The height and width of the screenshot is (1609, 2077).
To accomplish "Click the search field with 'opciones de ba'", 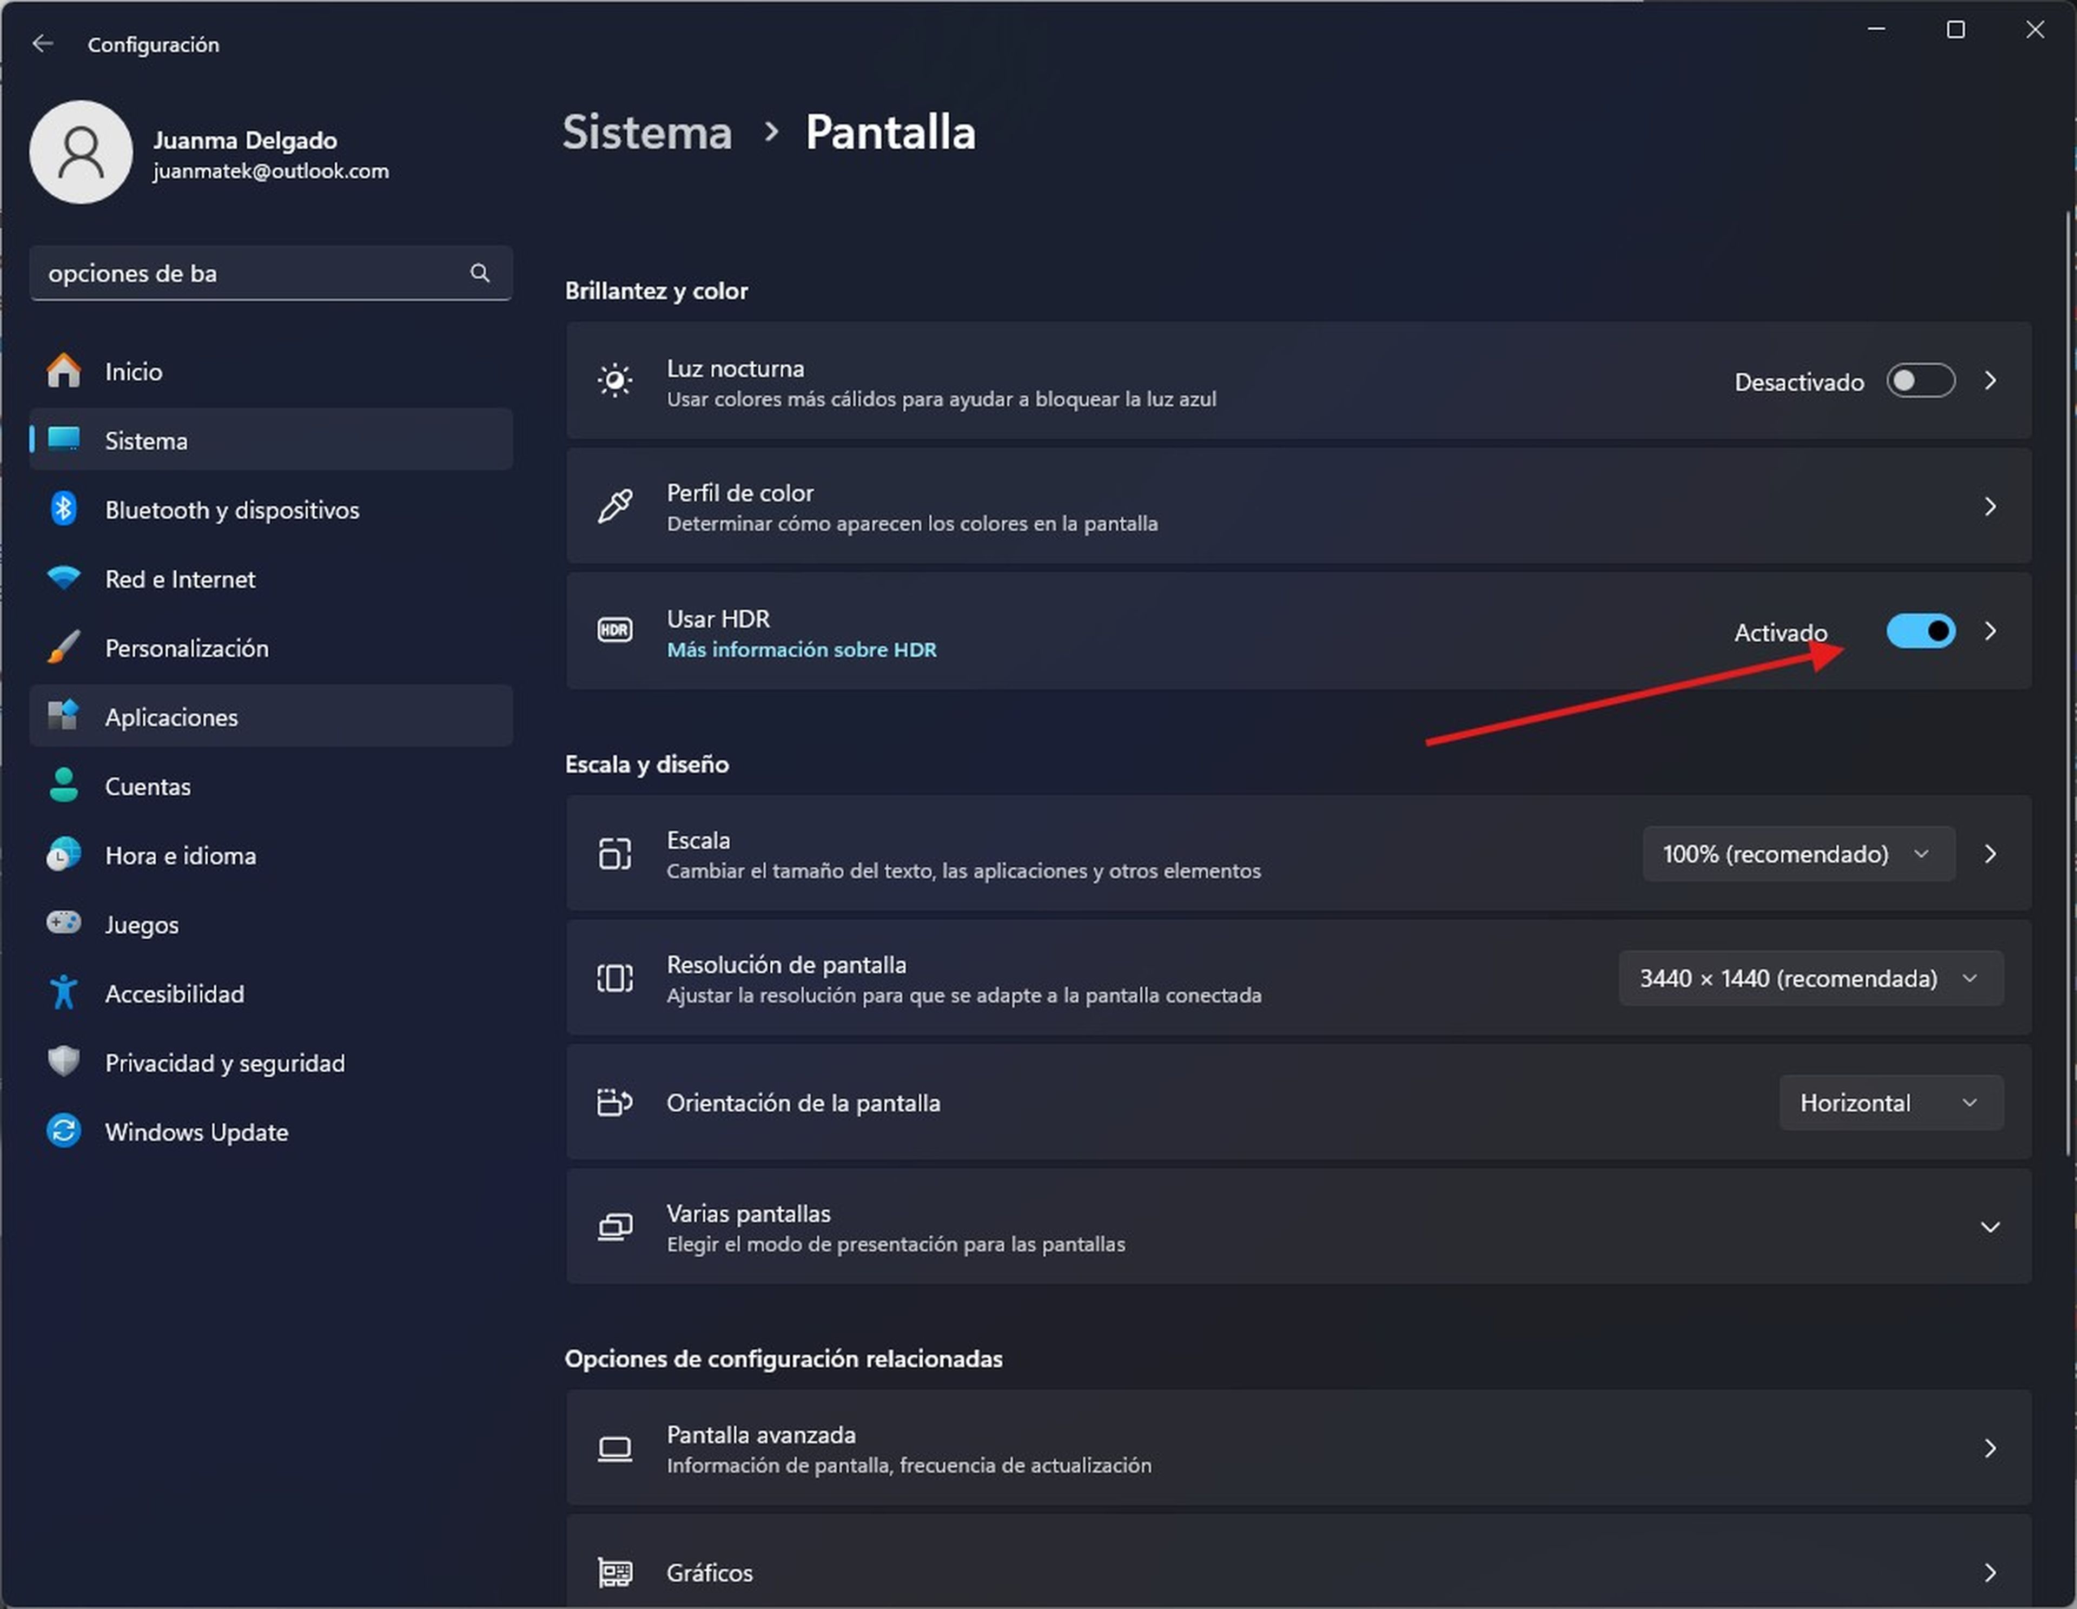I will click(x=271, y=273).
